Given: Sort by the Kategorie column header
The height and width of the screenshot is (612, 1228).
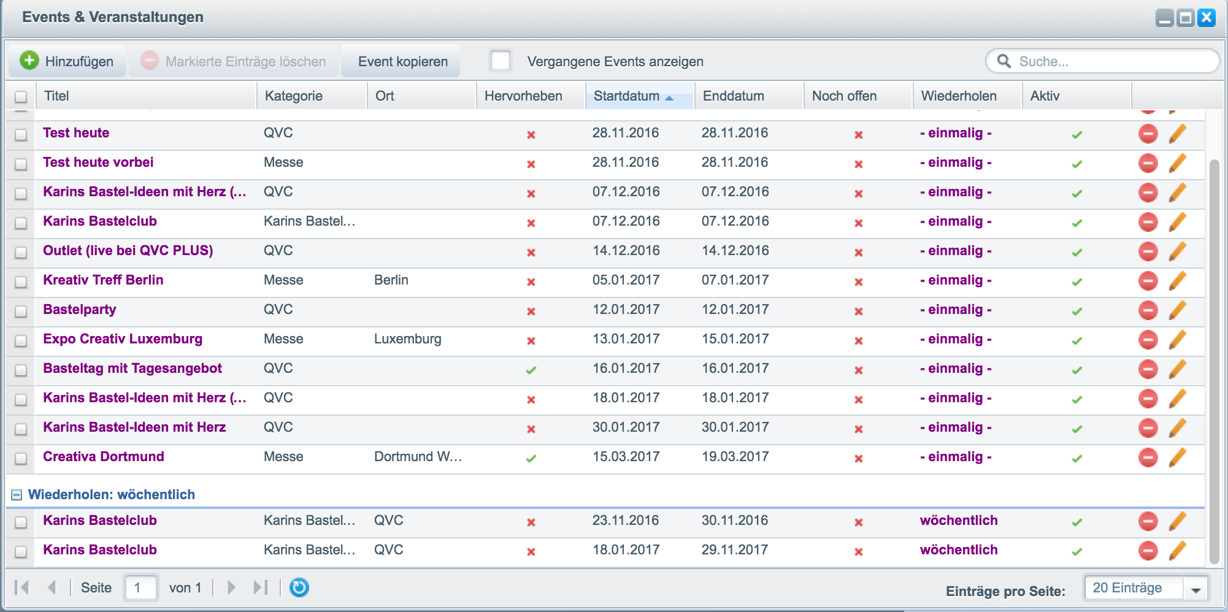Looking at the screenshot, I should point(312,96).
